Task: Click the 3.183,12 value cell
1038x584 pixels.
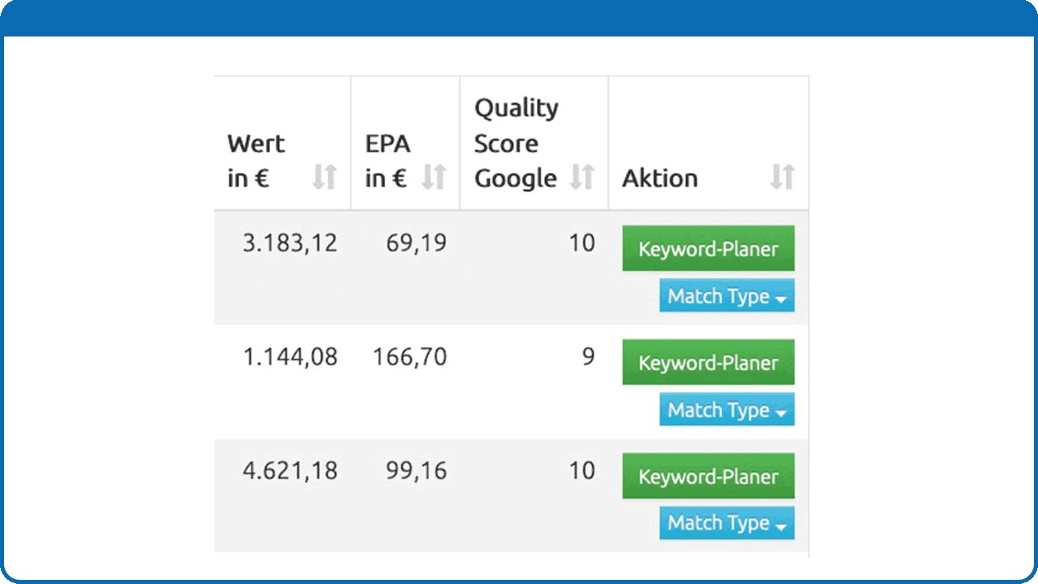Action: click(290, 243)
